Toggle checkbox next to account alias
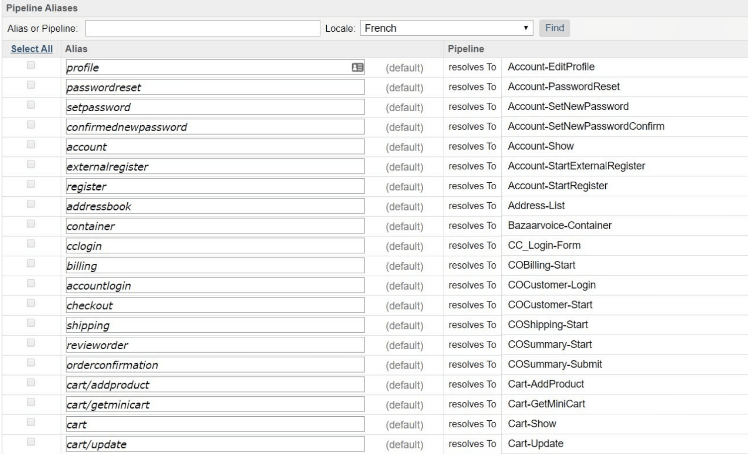This screenshot has width=748, height=454. (31, 145)
